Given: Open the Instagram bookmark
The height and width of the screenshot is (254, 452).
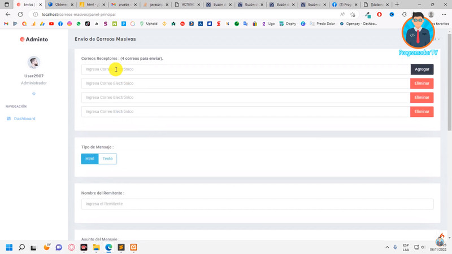Looking at the screenshot, I should tap(69, 24).
